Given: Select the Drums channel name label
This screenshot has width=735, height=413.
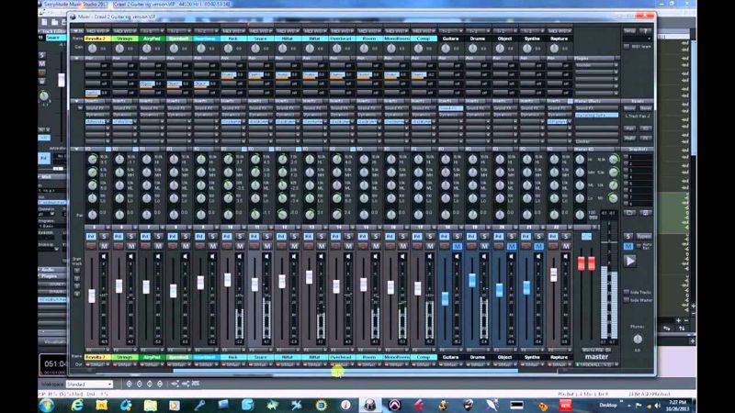Looking at the screenshot, I should pyautogui.click(x=478, y=39).
